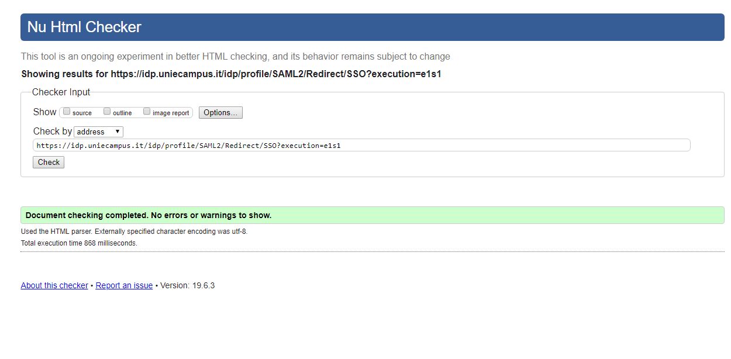Focus the URL address input field
This screenshot has width=731, height=359.
click(x=361, y=145)
